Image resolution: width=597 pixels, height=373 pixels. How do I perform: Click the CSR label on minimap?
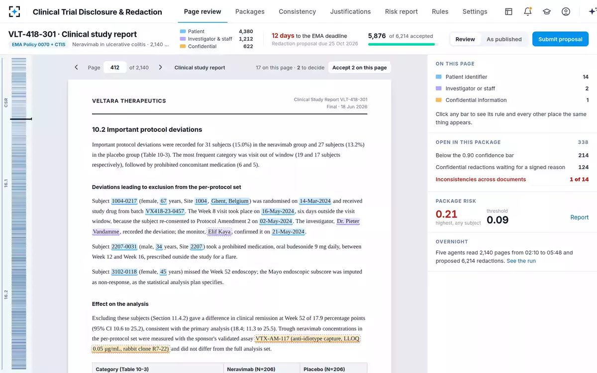pos(6,102)
